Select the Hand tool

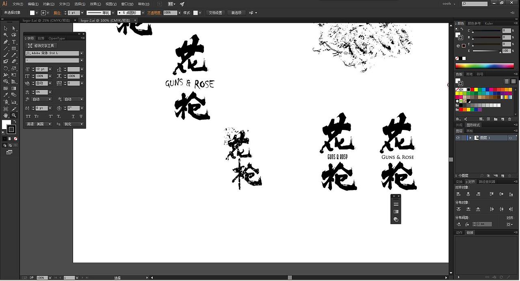(5, 116)
